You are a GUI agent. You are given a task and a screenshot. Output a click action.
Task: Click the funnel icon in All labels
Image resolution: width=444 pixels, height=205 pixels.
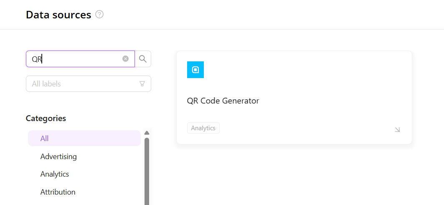click(x=142, y=84)
